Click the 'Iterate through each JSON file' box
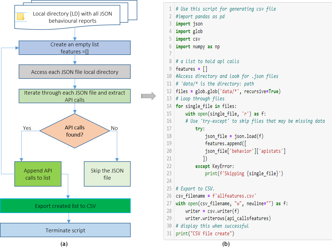 [75, 96]
